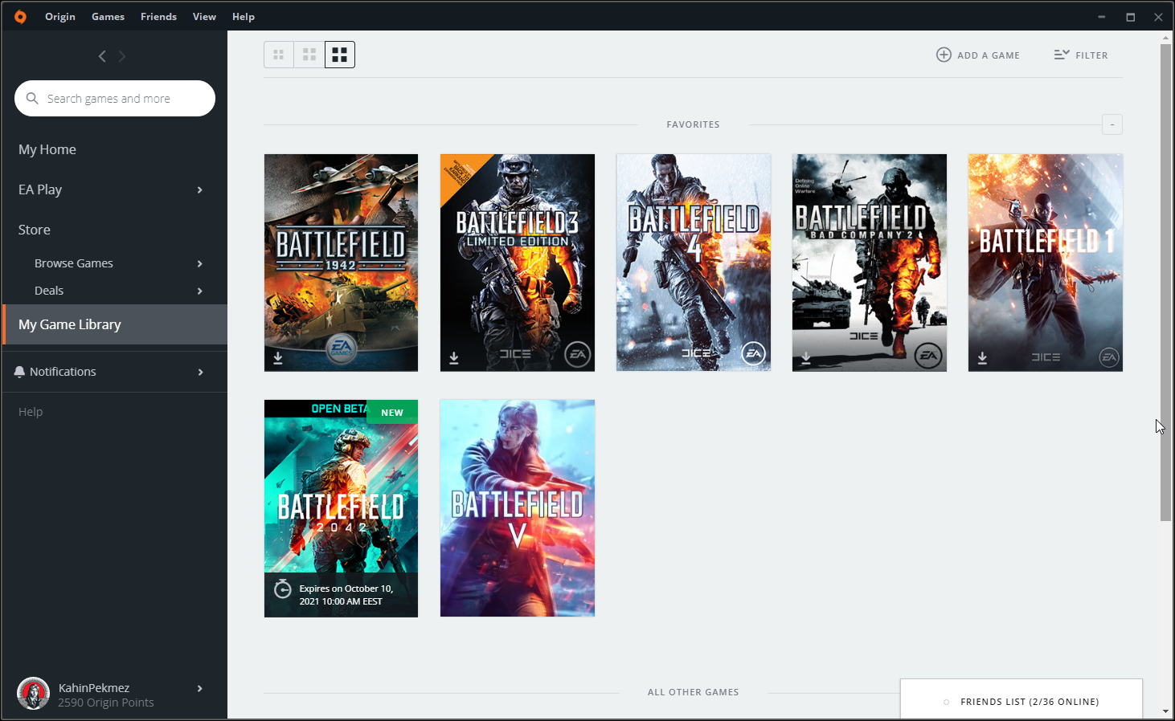
Task: Open the Battlefield 1942 cover
Action: pyautogui.click(x=341, y=263)
